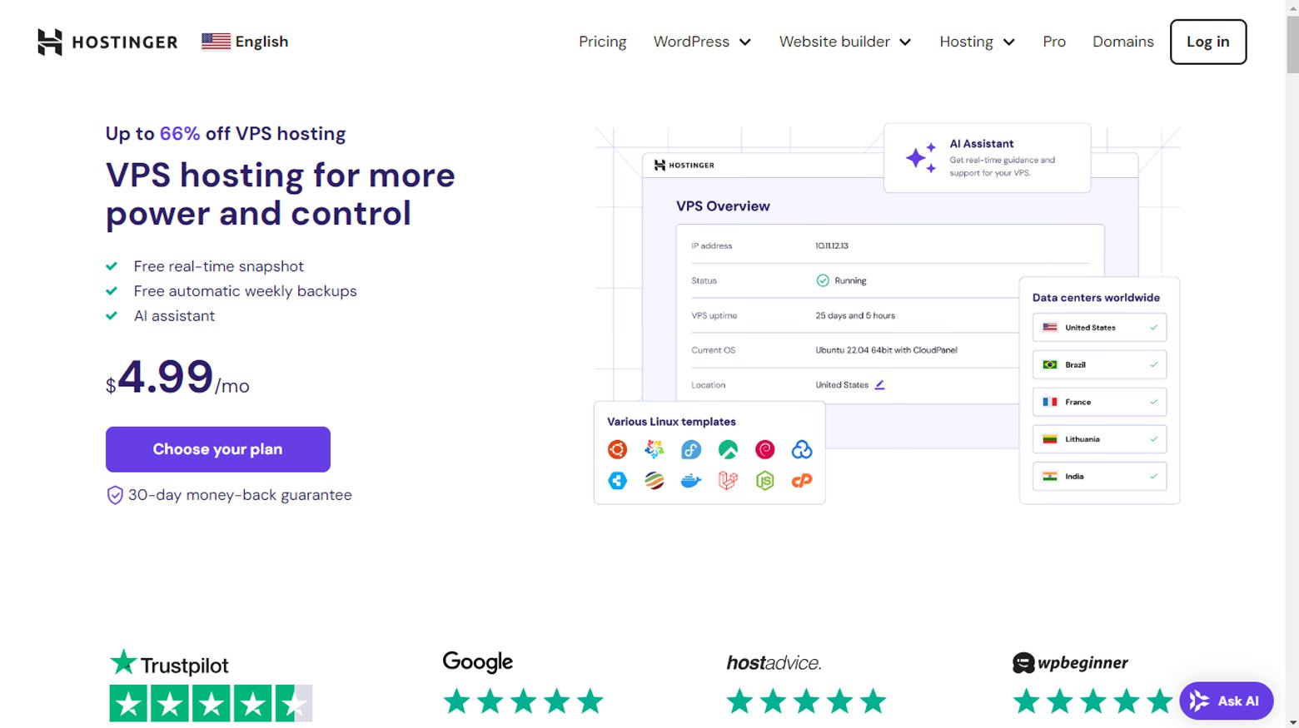Click the hostadvice five-star rating

click(806, 701)
